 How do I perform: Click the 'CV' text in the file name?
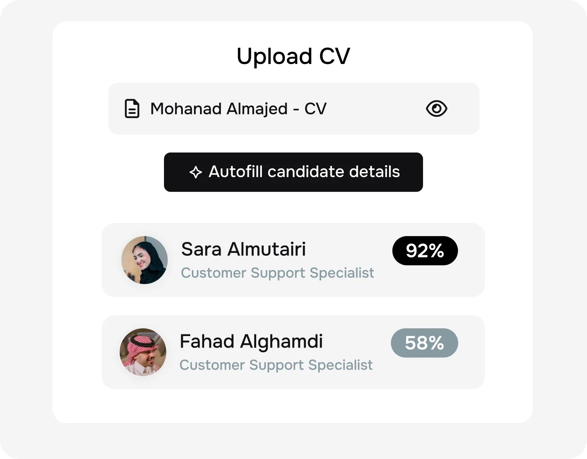click(315, 109)
